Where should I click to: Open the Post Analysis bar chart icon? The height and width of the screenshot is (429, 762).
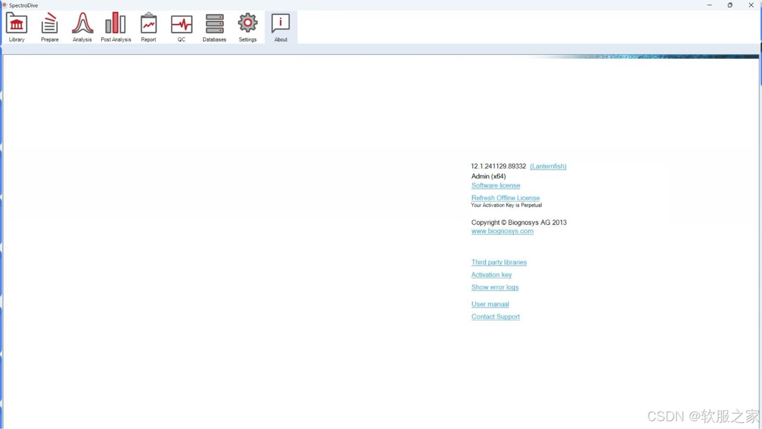(115, 24)
